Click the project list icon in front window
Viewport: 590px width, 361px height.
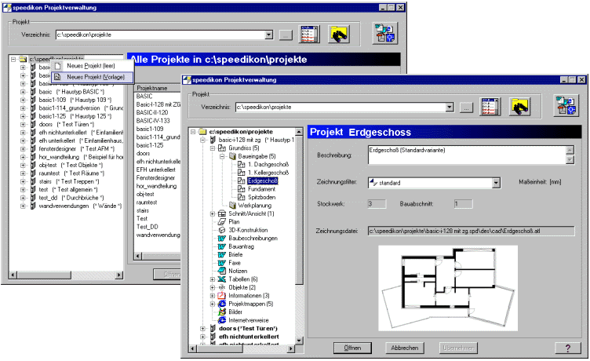point(490,107)
